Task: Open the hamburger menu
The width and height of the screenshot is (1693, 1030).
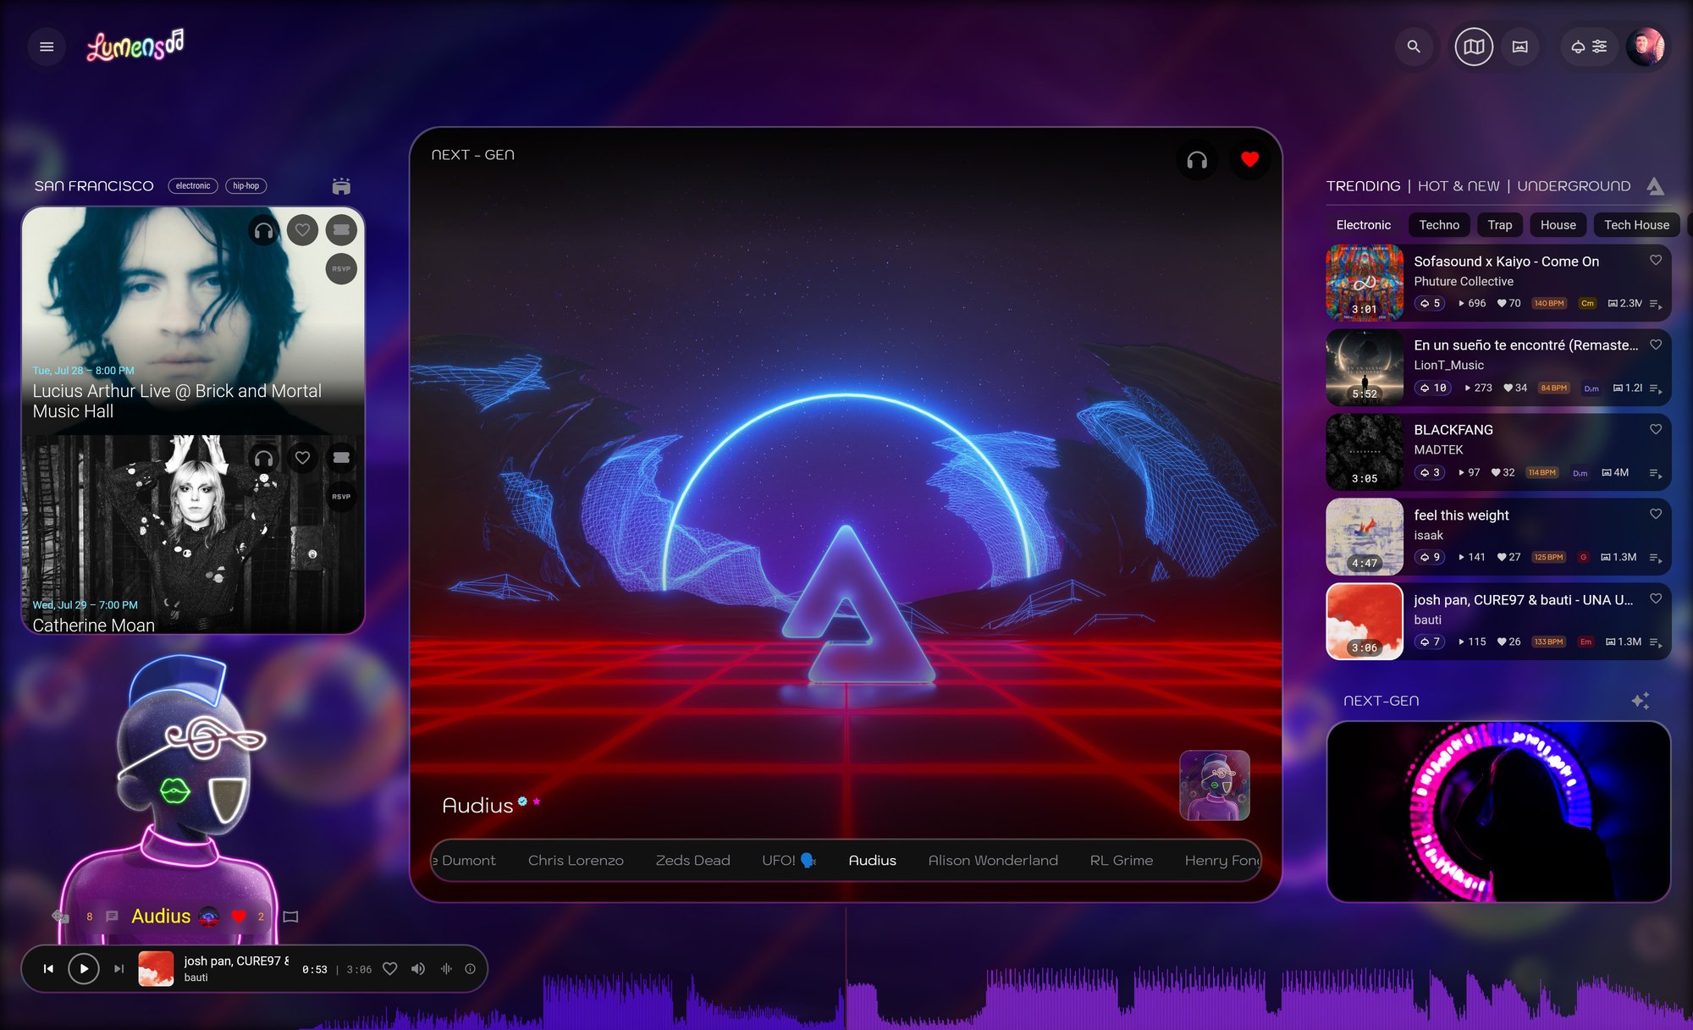Action: [47, 47]
